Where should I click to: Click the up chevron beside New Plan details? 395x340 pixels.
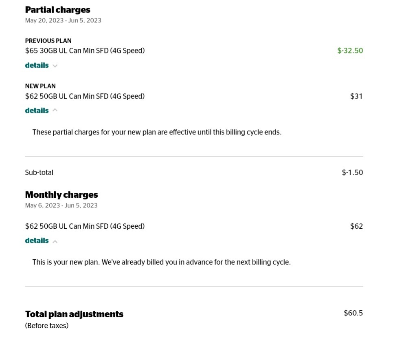pos(55,110)
